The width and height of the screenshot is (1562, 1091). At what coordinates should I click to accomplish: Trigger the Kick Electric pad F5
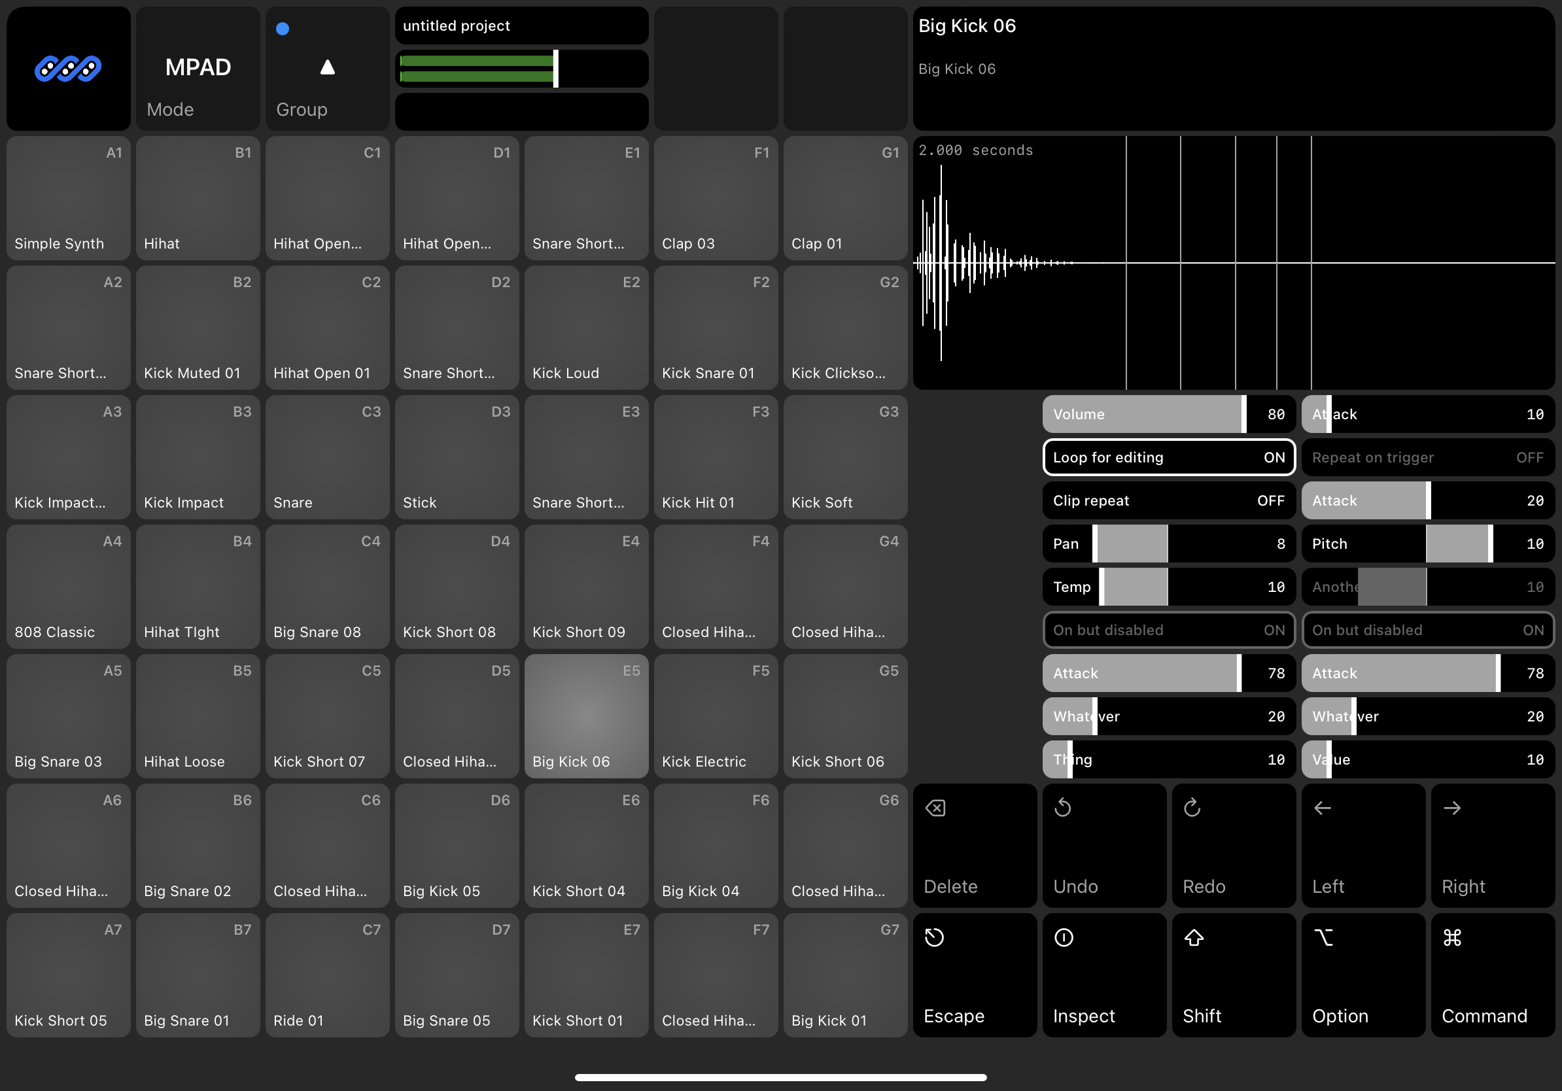pyautogui.click(x=716, y=716)
